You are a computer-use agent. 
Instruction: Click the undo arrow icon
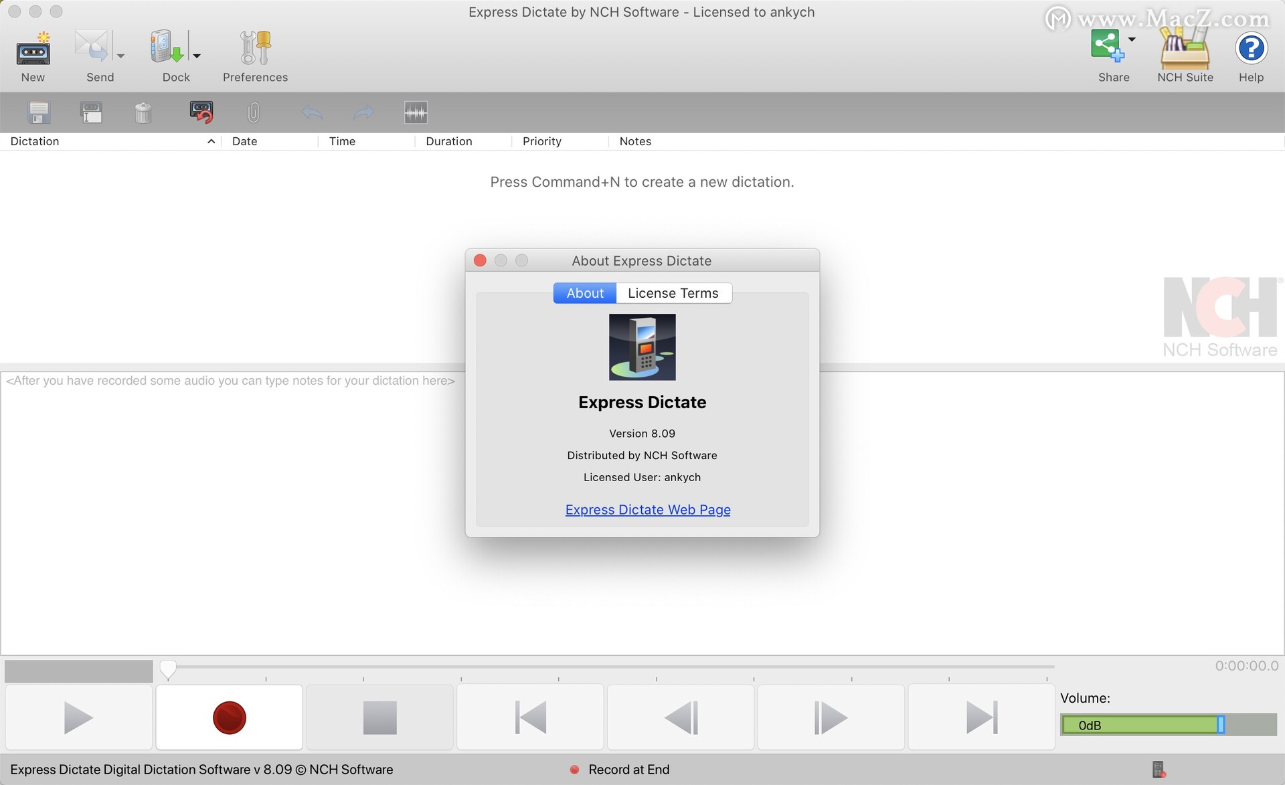click(x=312, y=112)
